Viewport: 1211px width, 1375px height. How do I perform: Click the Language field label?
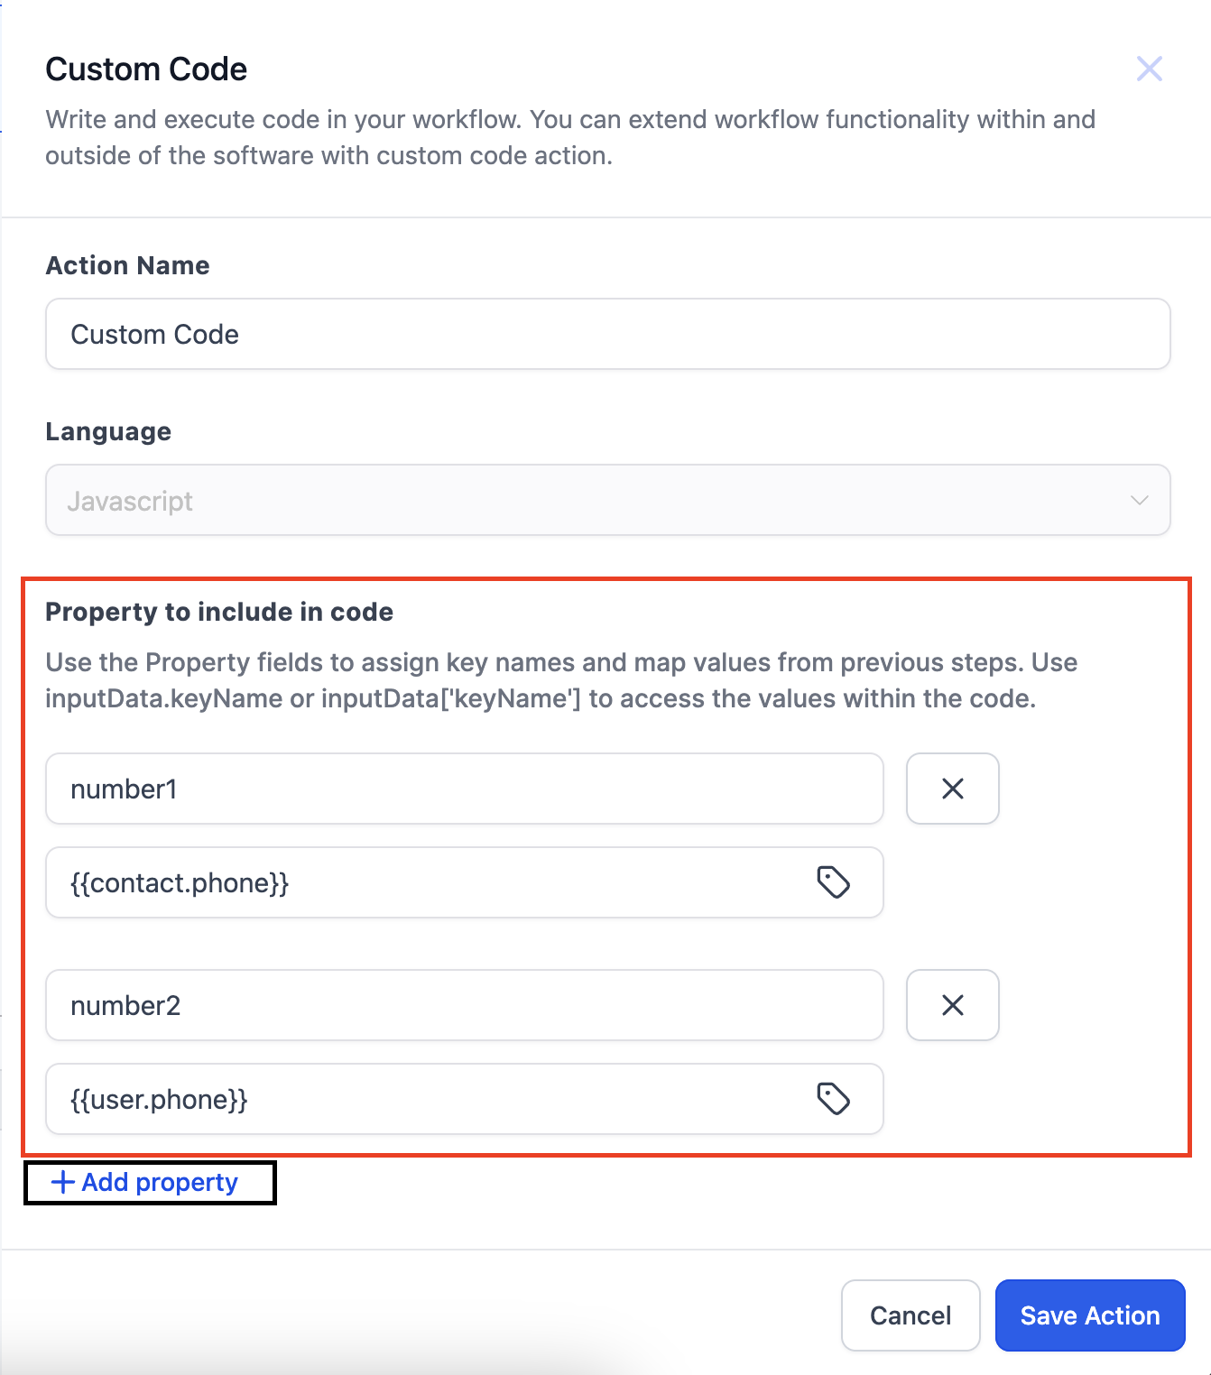108,432
